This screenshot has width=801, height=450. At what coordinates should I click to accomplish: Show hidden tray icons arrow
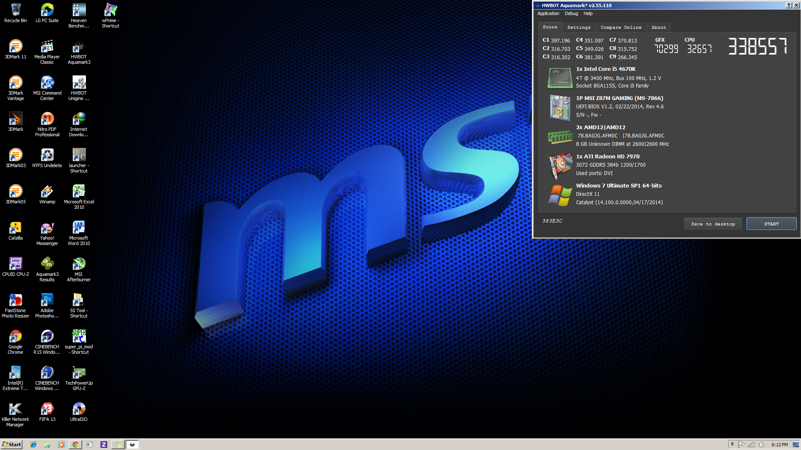pos(732,445)
